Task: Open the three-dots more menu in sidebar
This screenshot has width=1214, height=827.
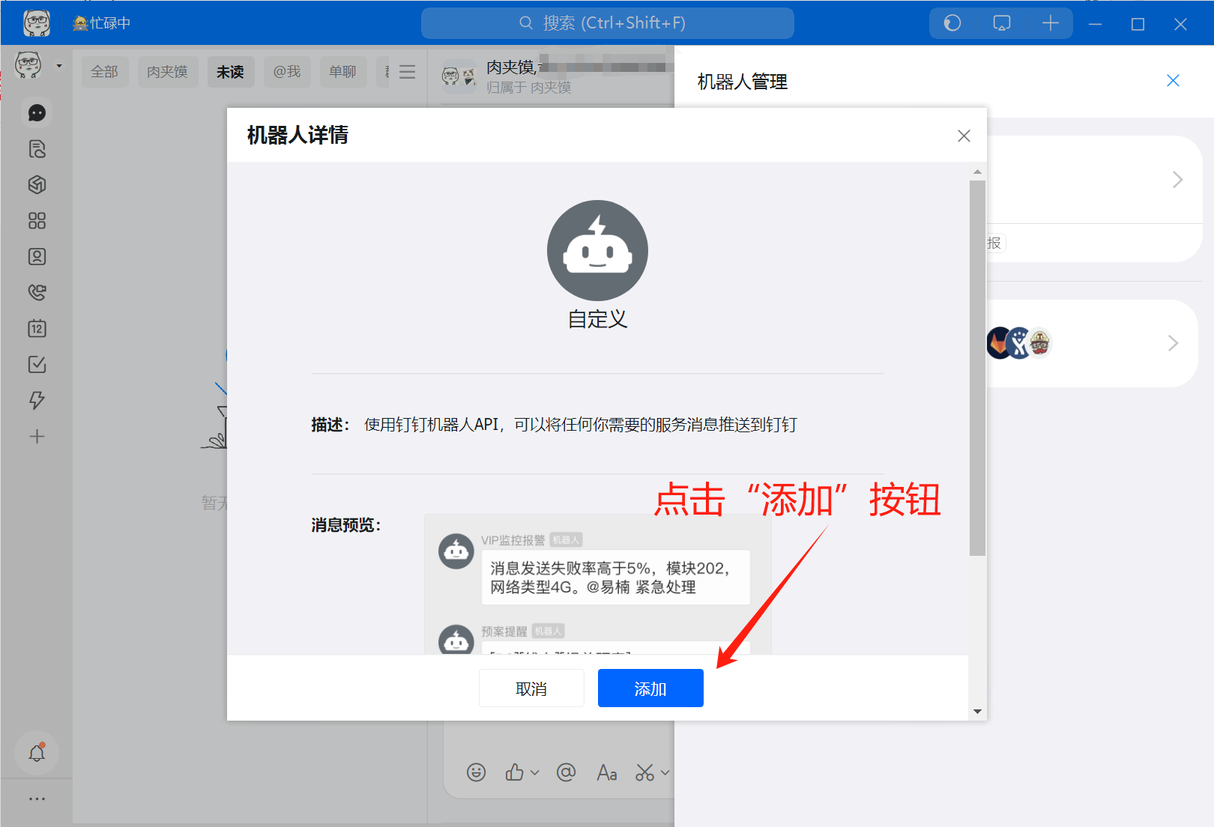Action: pos(37,799)
